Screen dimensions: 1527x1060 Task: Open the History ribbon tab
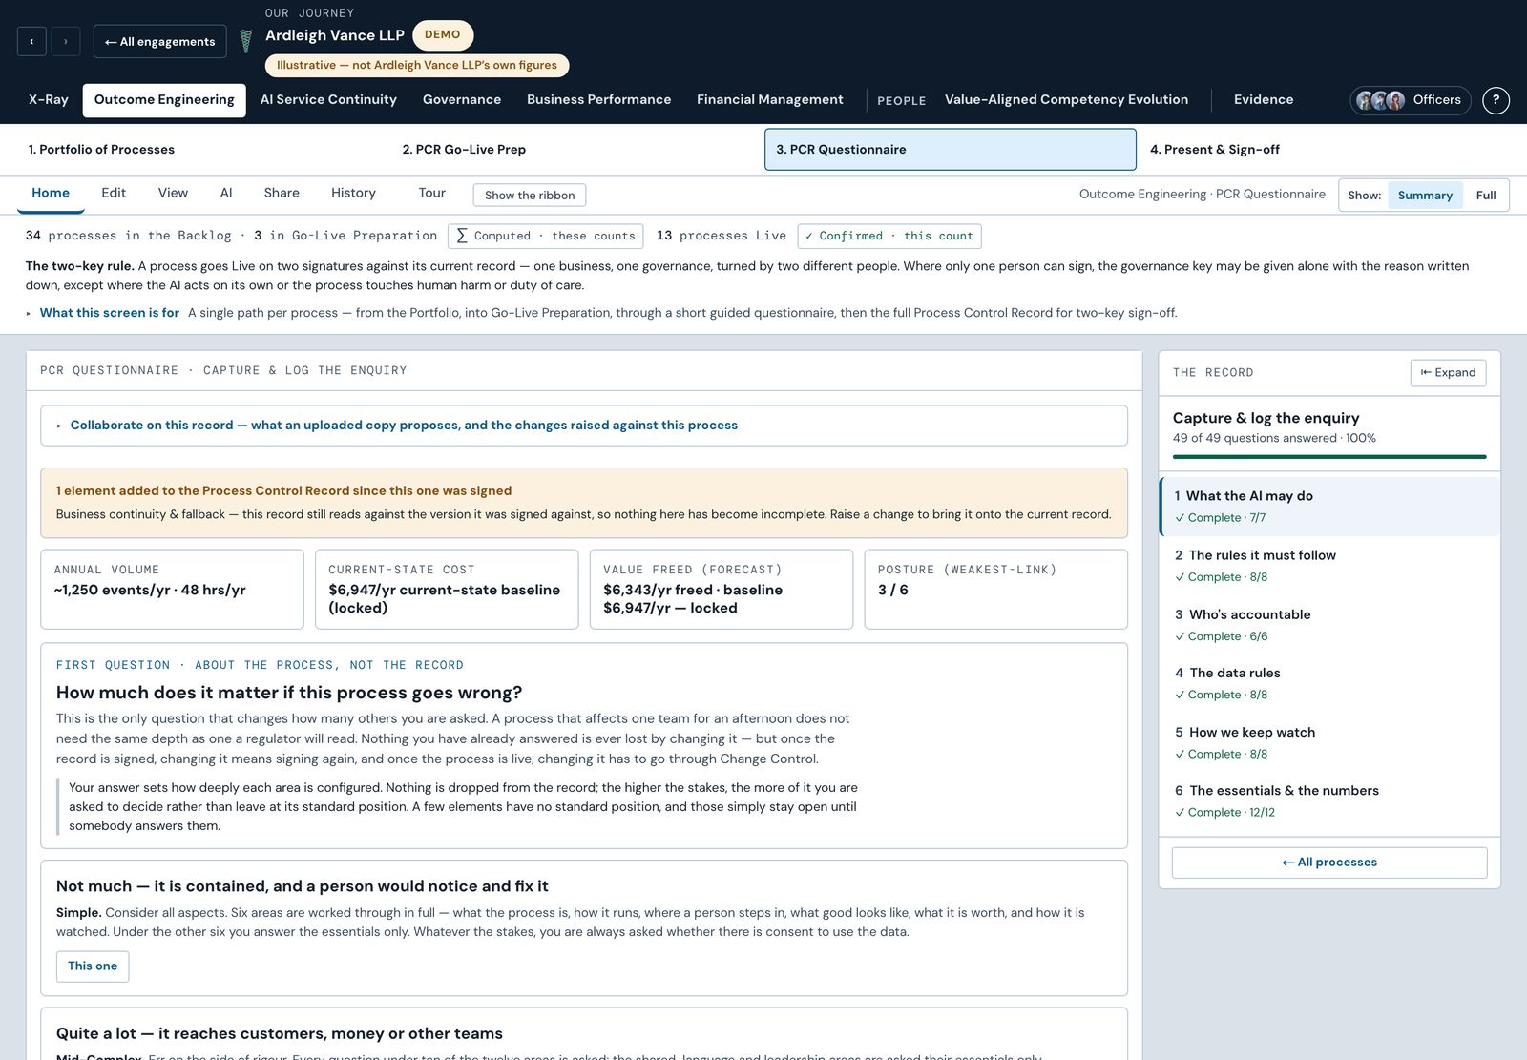pos(353,193)
